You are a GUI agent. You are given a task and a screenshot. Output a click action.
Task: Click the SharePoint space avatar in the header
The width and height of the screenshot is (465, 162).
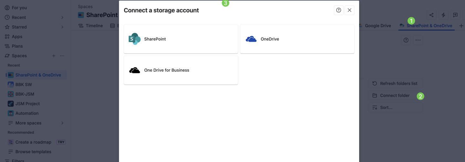81,15
